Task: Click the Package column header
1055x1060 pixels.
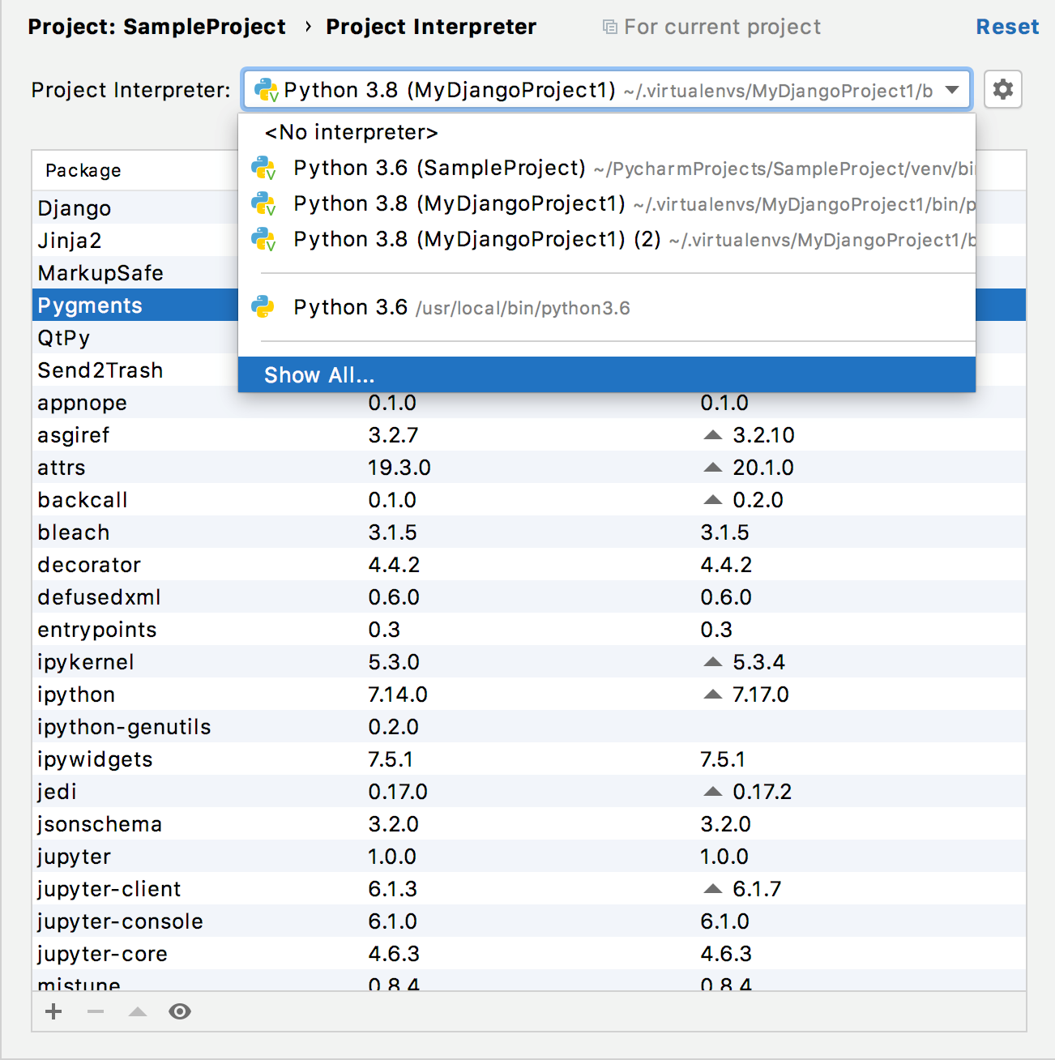Action: click(x=83, y=170)
